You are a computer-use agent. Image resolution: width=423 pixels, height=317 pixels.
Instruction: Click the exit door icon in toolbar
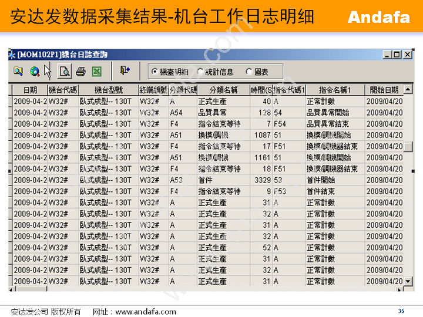[x=125, y=71]
